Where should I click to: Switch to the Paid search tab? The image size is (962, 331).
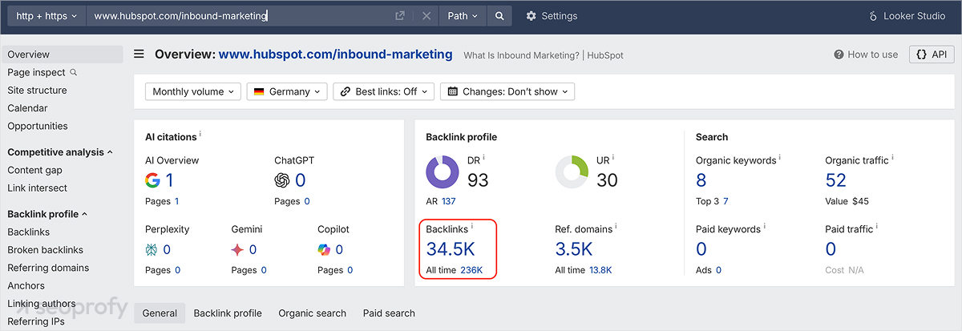point(389,313)
